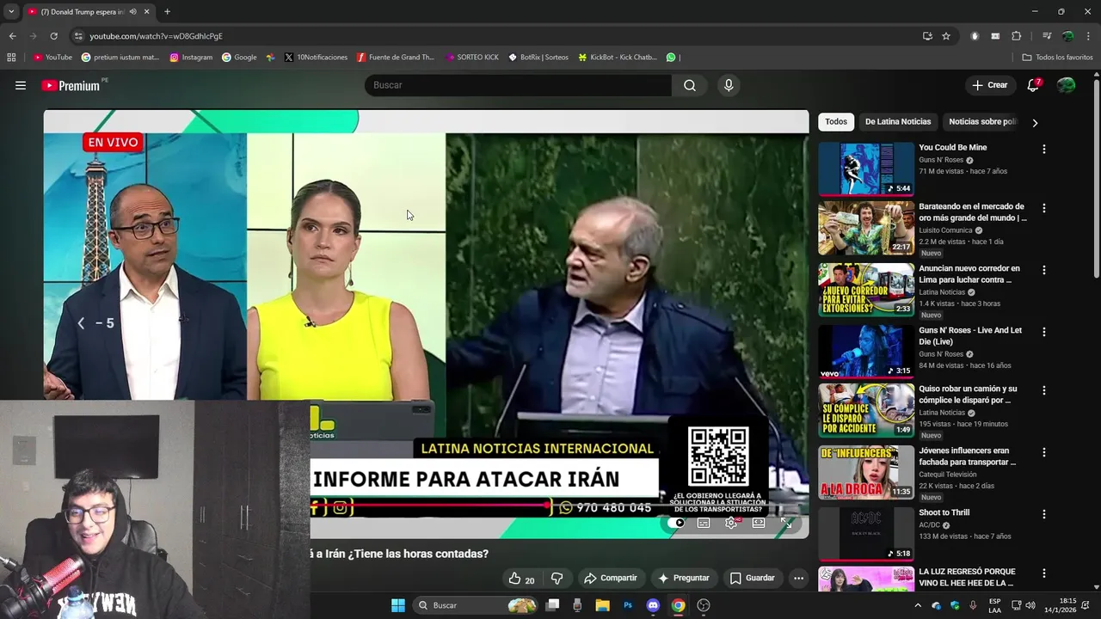The width and height of the screenshot is (1101, 619).
Task: Open title Anuncian nuevo corredor en Lima
Action: tap(969, 274)
